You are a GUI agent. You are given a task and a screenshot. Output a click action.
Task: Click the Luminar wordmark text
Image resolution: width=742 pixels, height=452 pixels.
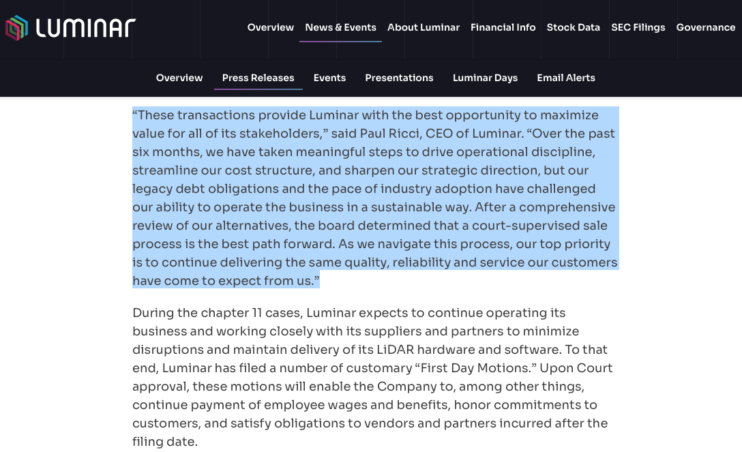(x=86, y=28)
